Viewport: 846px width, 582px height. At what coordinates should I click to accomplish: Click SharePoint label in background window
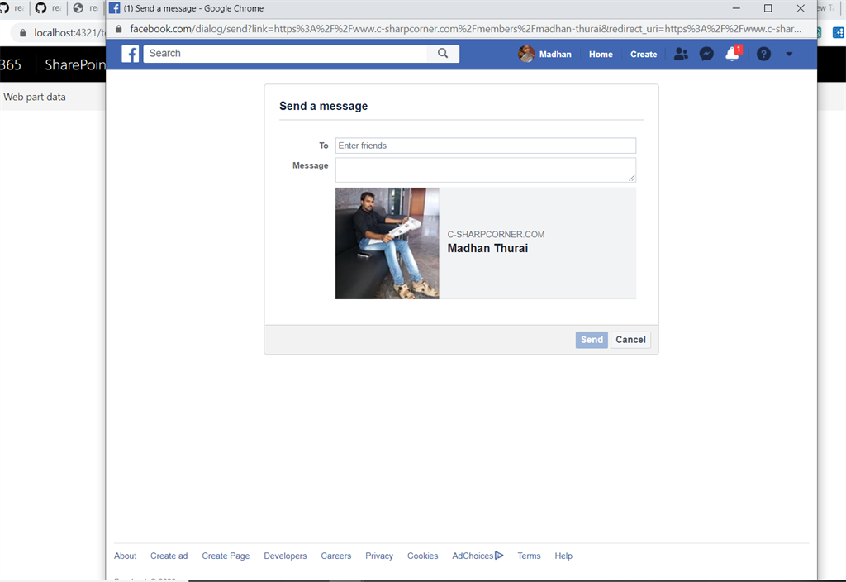(x=75, y=64)
